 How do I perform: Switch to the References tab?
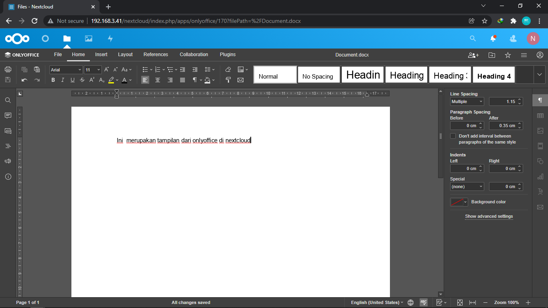pos(156,55)
